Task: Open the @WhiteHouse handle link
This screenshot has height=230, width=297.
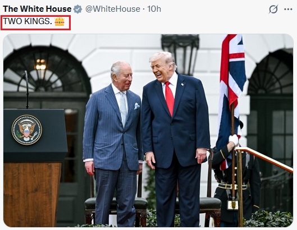Action: pyautogui.click(x=113, y=9)
